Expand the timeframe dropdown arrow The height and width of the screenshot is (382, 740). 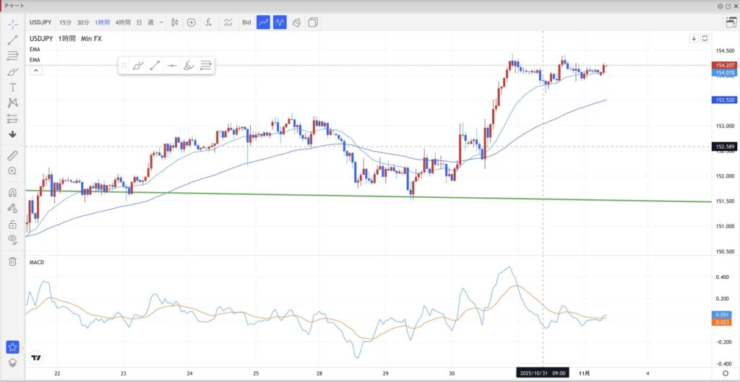pos(161,22)
